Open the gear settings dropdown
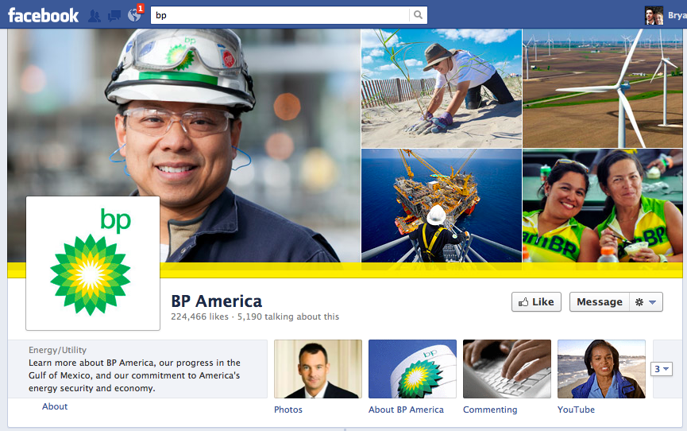This screenshot has width=687, height=431. (645, 302)
